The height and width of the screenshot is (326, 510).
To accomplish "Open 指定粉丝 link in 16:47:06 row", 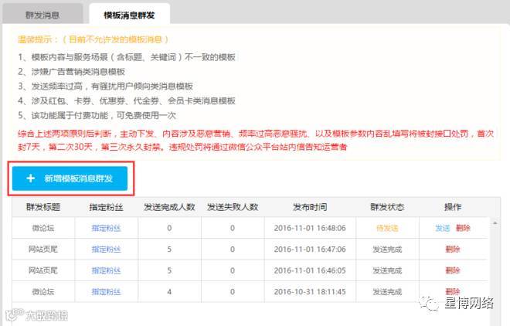I will click(x=107, y=249).
